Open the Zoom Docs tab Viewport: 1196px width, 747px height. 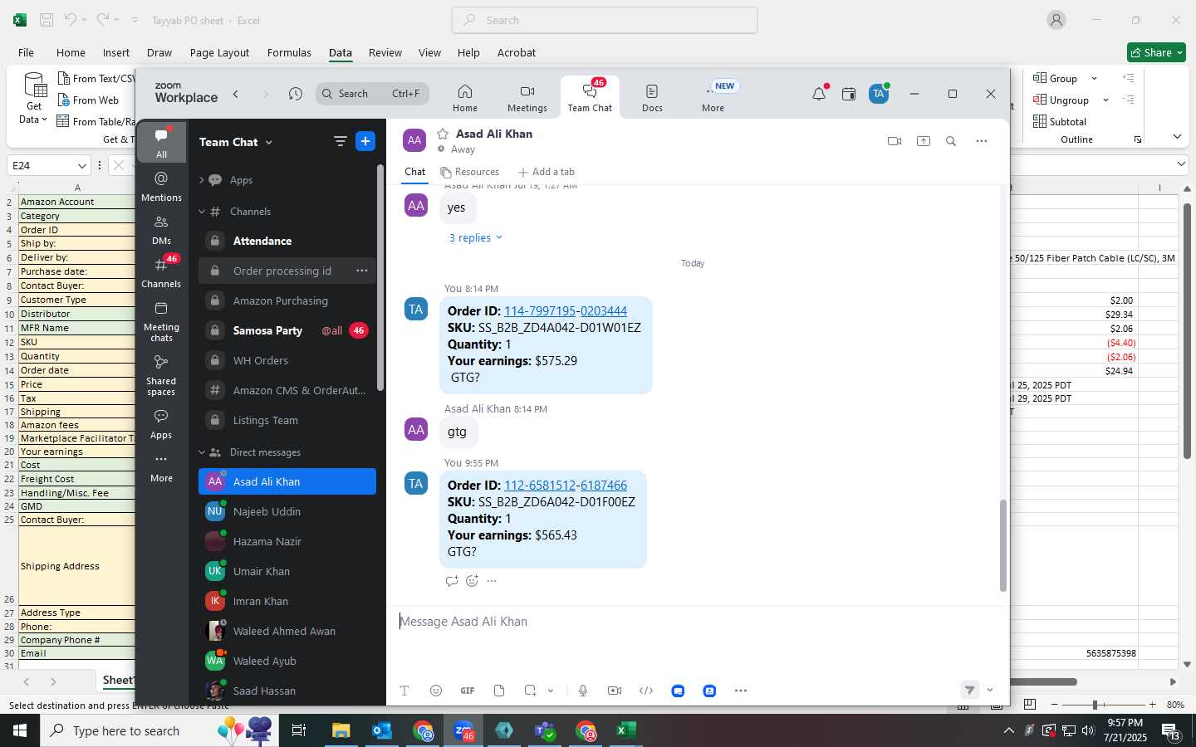[x=652, y=98]
